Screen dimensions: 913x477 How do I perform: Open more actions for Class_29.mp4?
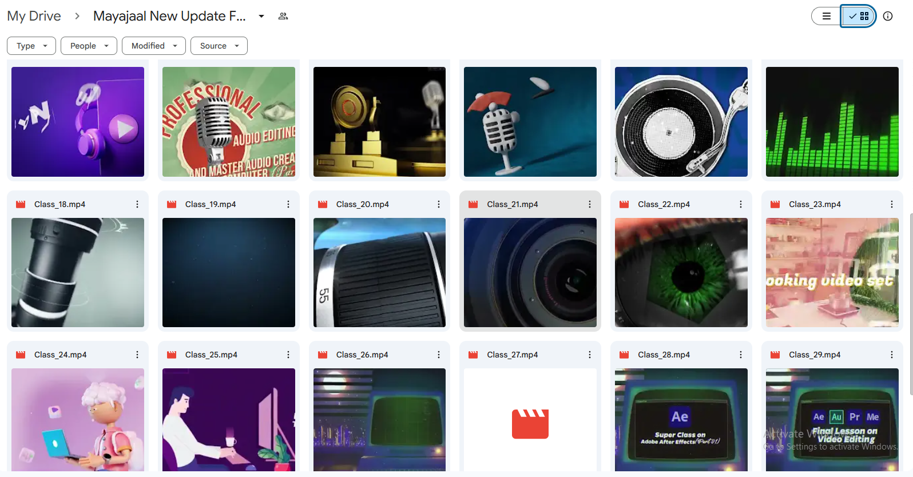(891, 355)
